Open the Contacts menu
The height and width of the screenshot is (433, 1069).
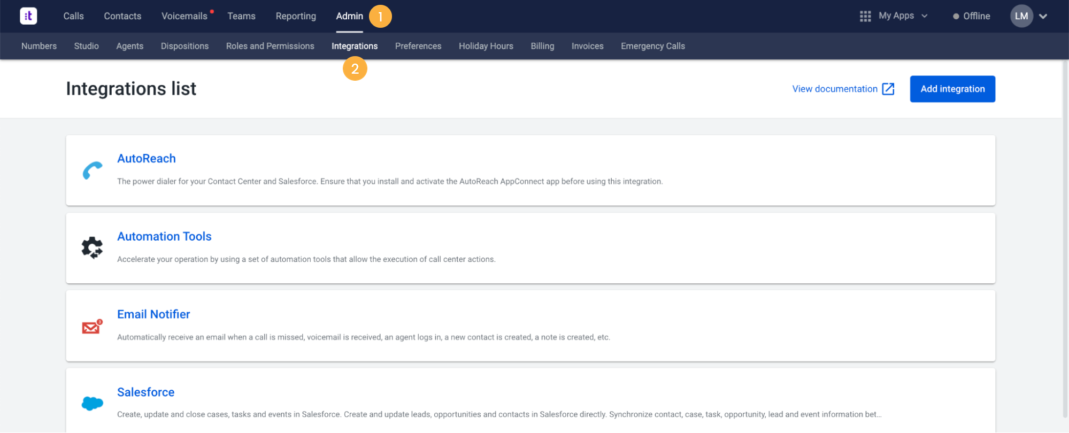[x=122, y=16]
